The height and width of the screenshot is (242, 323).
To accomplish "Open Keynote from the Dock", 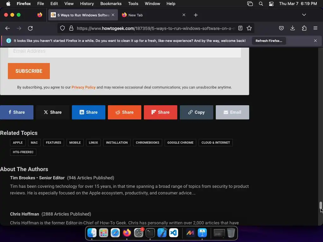I will 202,233.
